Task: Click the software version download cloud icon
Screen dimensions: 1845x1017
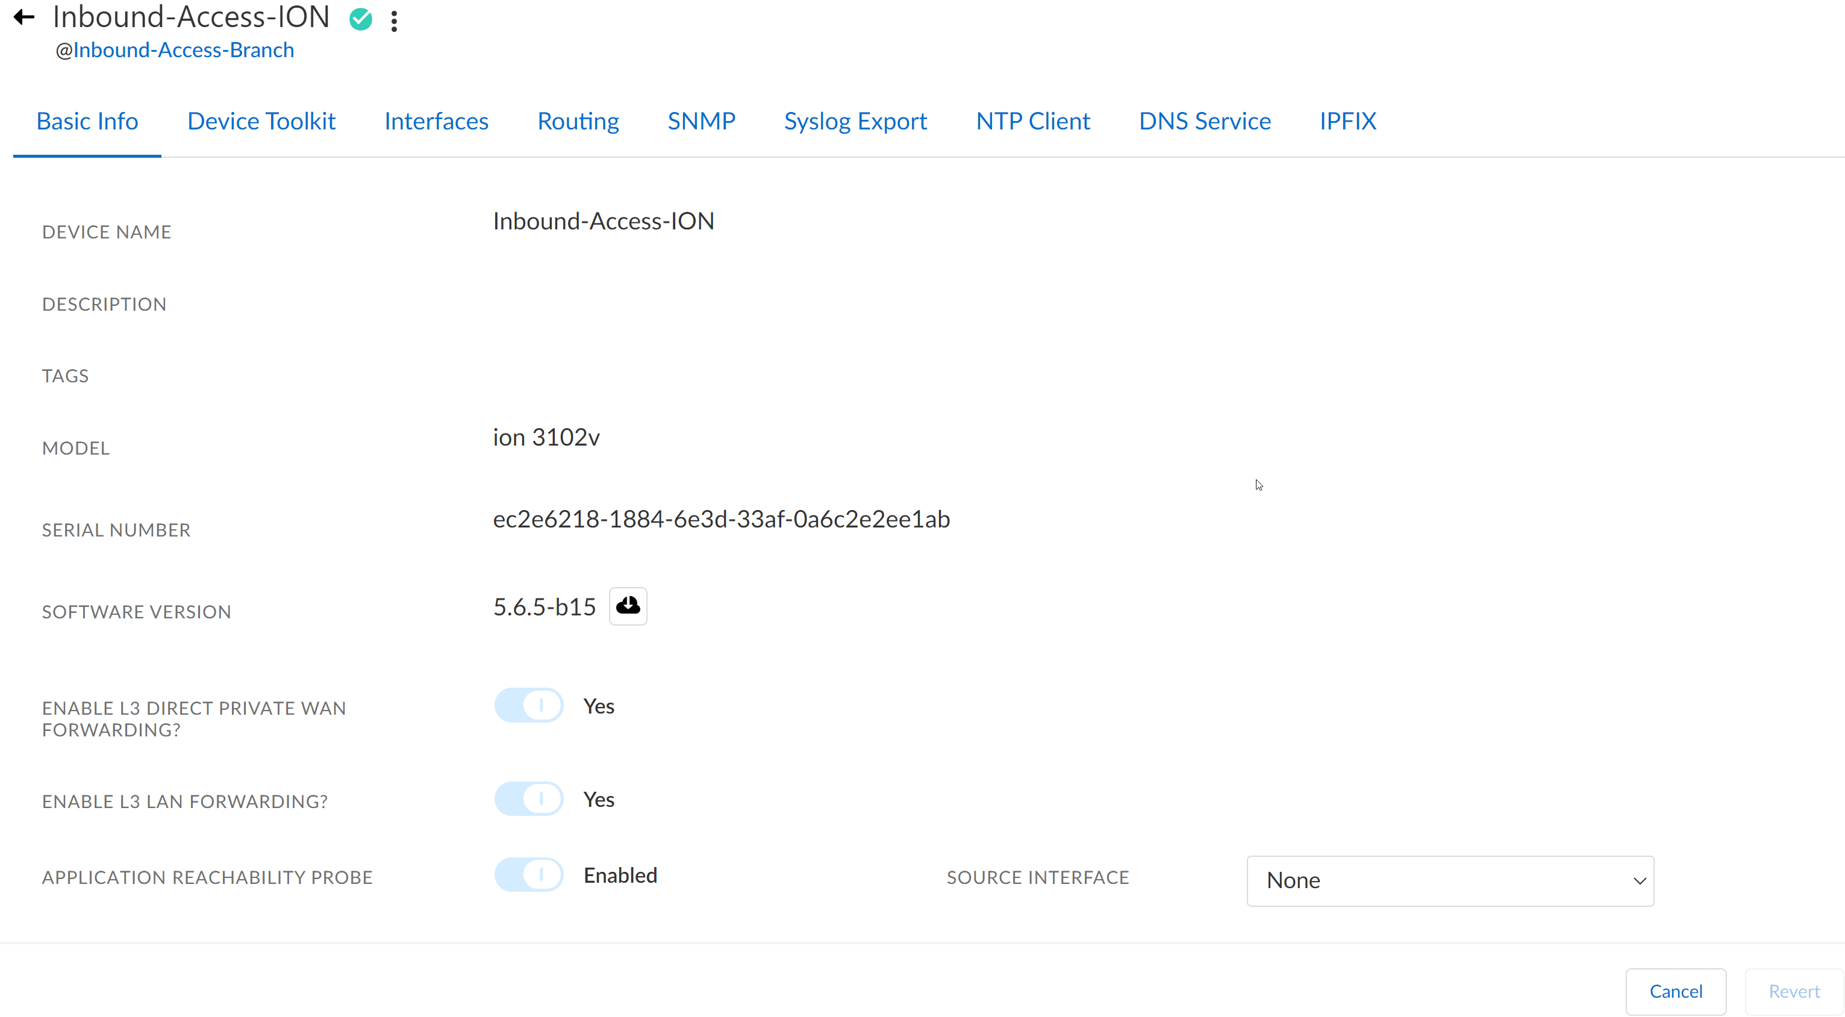Action: point(628,606)
